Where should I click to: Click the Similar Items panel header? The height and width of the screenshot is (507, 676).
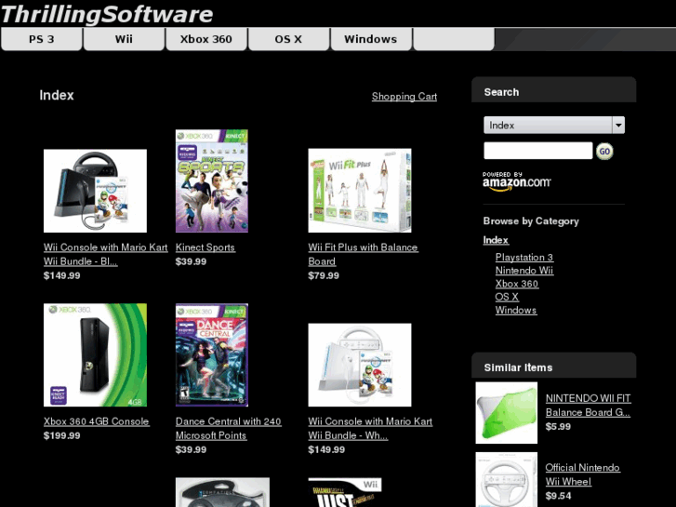coord(554,366)
